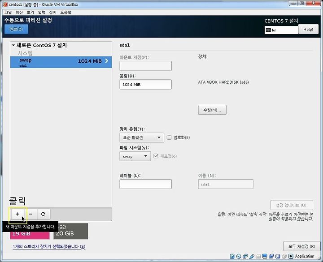
Task: Click the host key down-arrow icon
Action: (291, 256)
